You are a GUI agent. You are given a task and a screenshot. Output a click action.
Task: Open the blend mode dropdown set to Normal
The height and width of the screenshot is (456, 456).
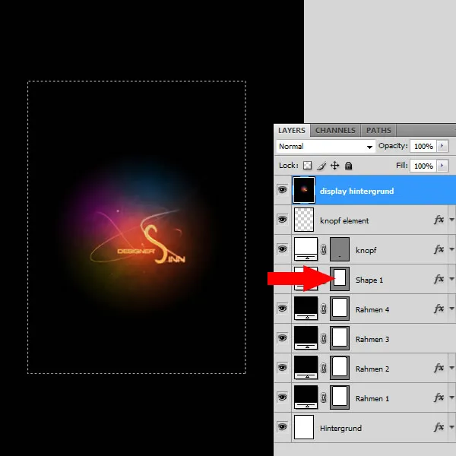tap(326, 146)
